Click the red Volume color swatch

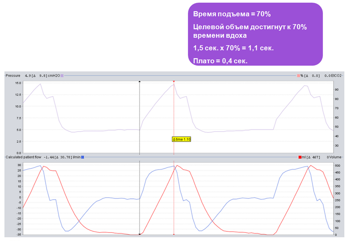point(300,157)
